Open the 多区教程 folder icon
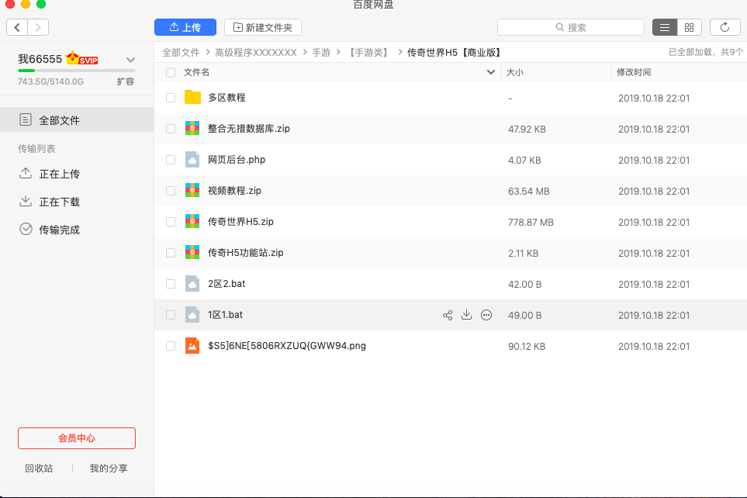The height and width of the screenshot is (498, 747). 192,98
